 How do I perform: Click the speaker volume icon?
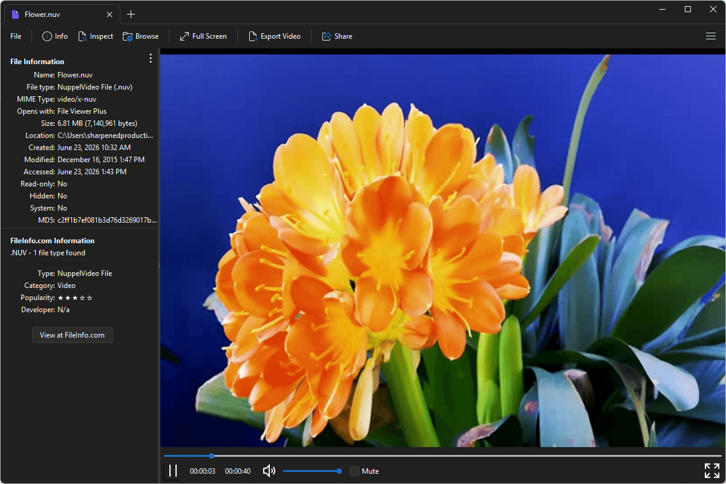pyautogui.click(x=269, y=471)
